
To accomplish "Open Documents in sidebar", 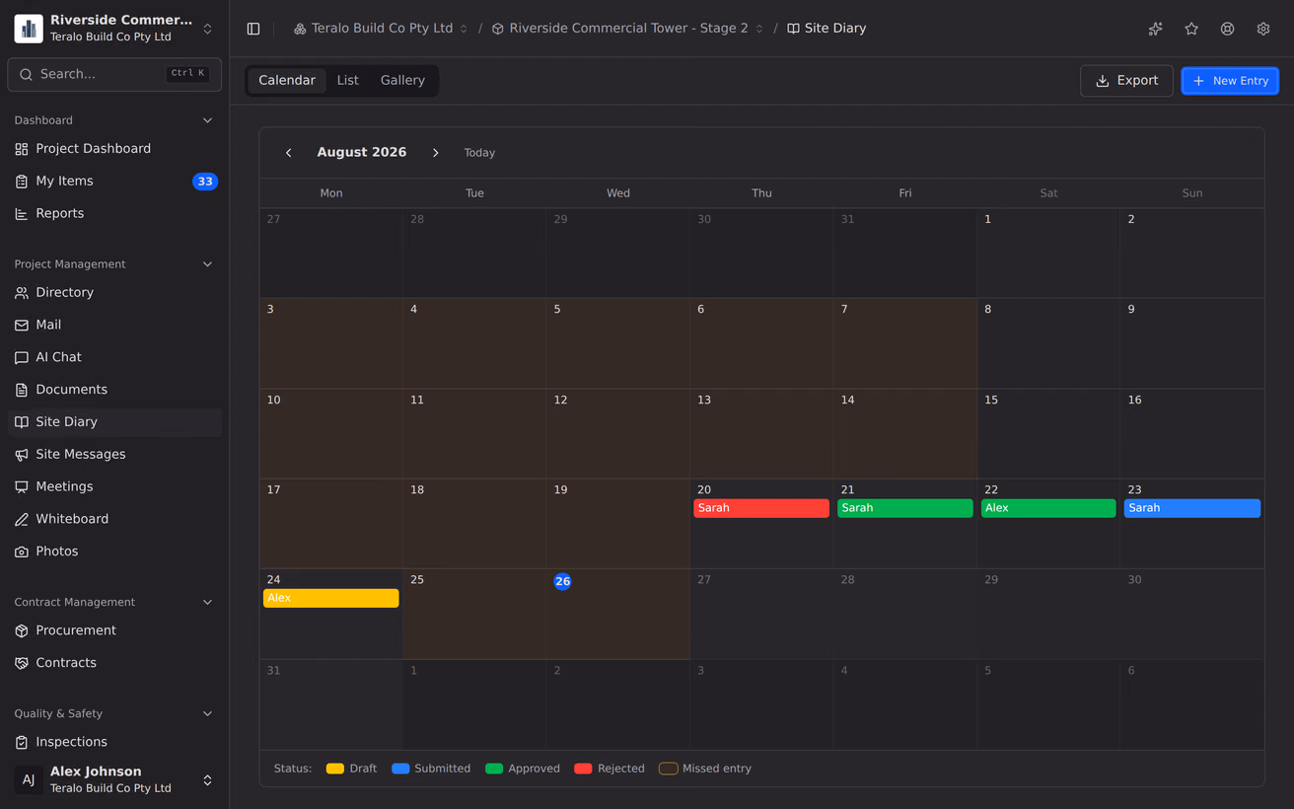I will 114,390.
